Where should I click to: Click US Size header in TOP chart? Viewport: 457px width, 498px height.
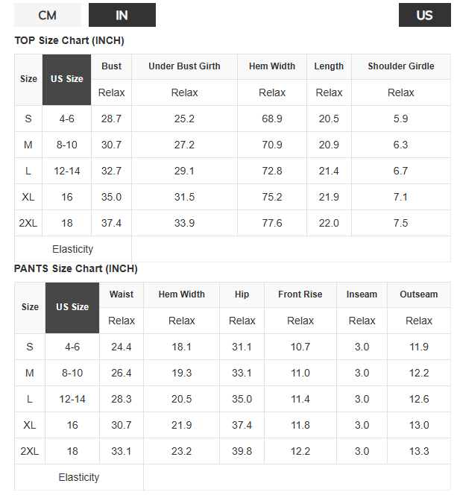(66, 79)
